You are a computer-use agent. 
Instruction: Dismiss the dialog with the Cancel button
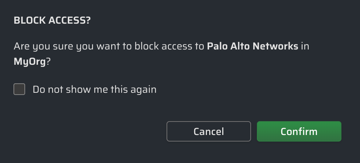click(209, 131)
